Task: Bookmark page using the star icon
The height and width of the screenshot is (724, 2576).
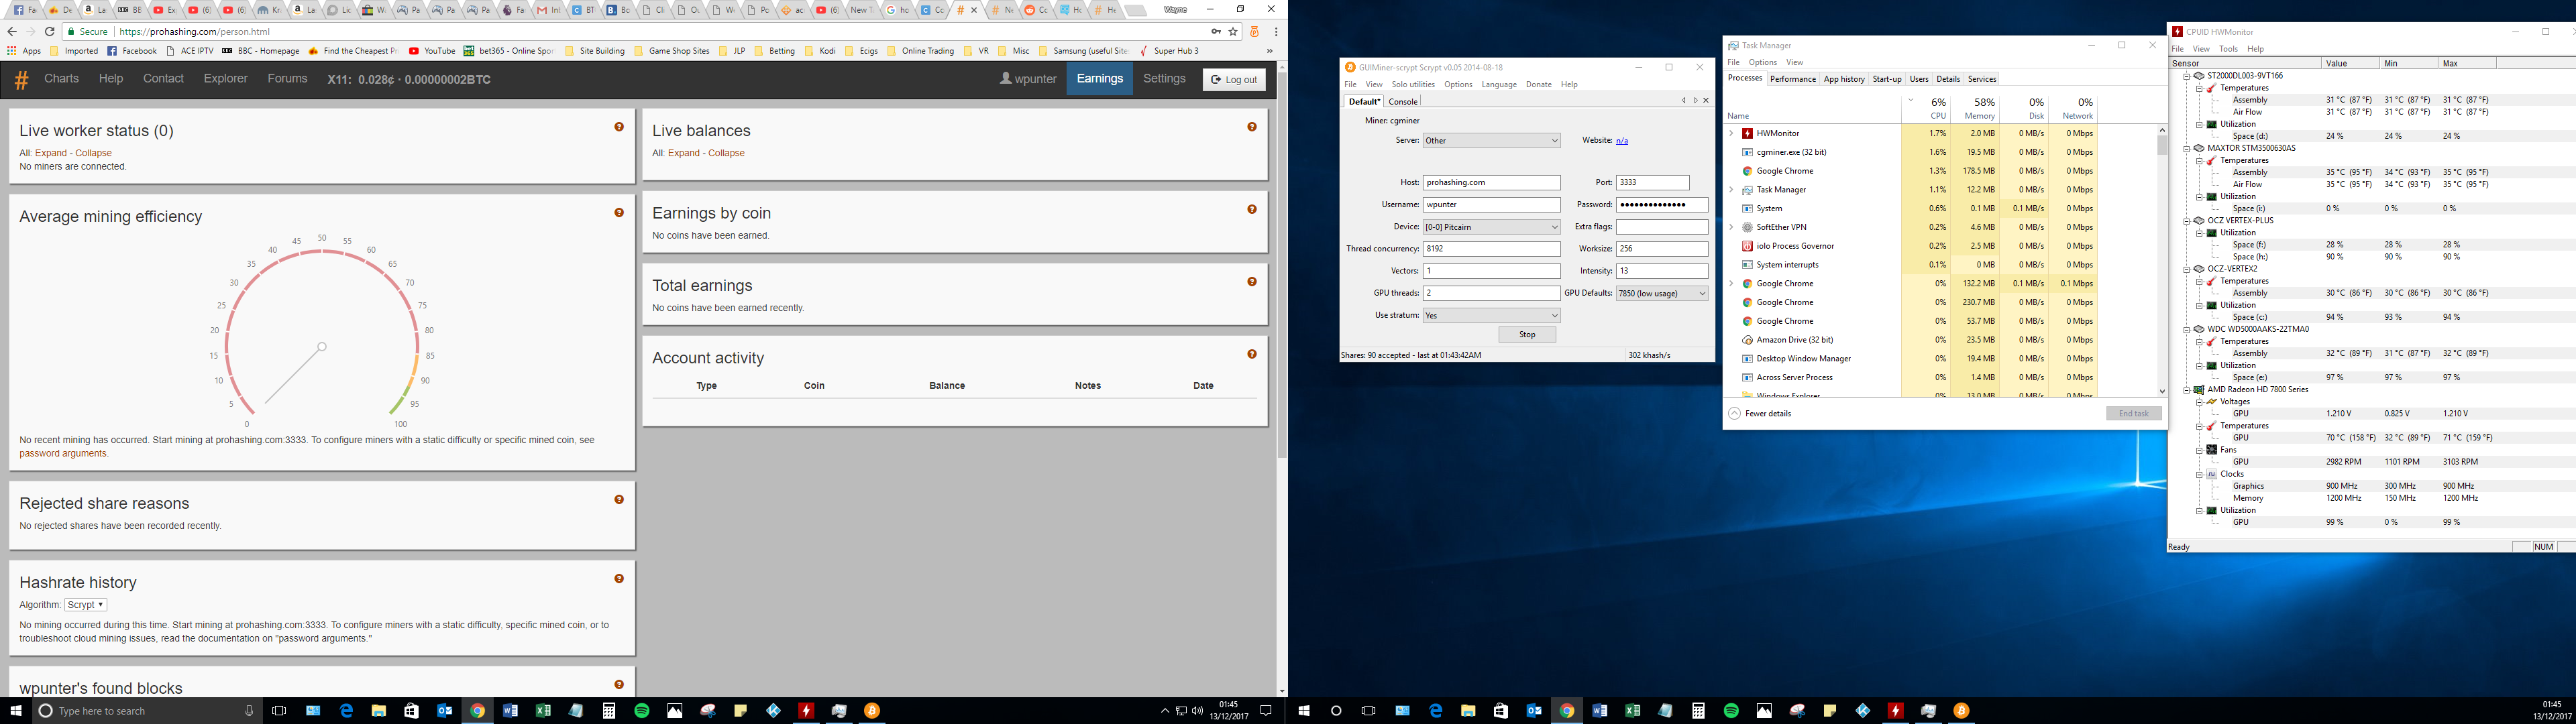Action: [1233, 32]
